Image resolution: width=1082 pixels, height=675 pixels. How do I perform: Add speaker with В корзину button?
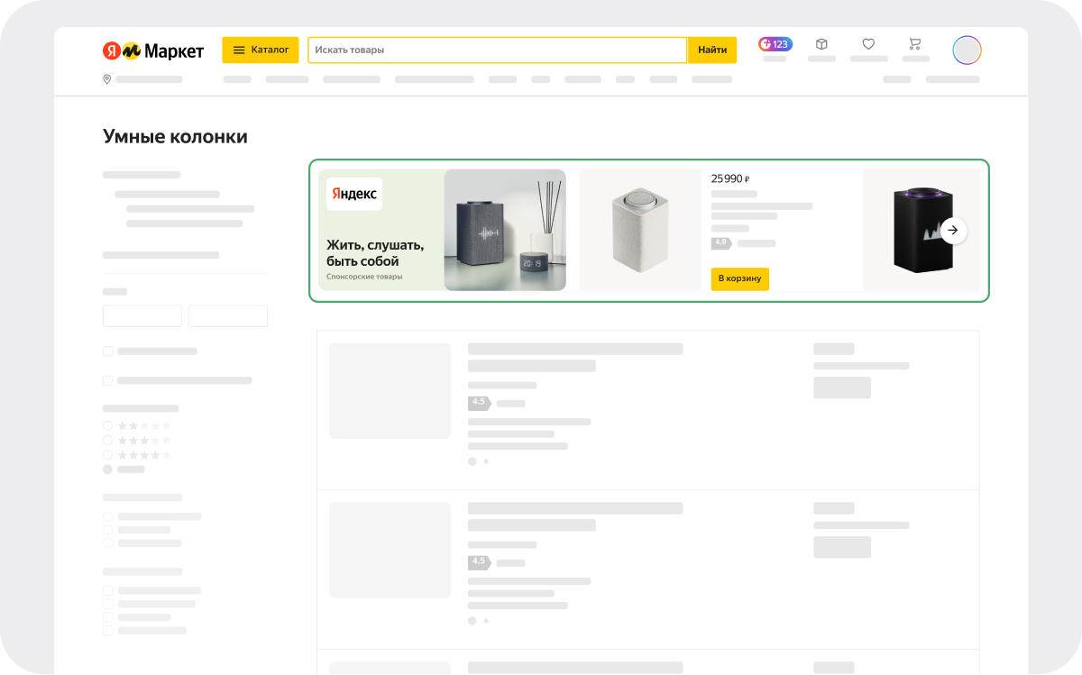click(740, 278)
